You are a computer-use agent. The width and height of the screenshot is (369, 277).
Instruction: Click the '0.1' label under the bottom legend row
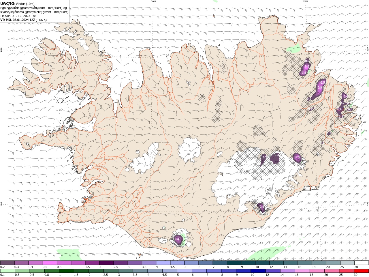click(x=2, y=275)
